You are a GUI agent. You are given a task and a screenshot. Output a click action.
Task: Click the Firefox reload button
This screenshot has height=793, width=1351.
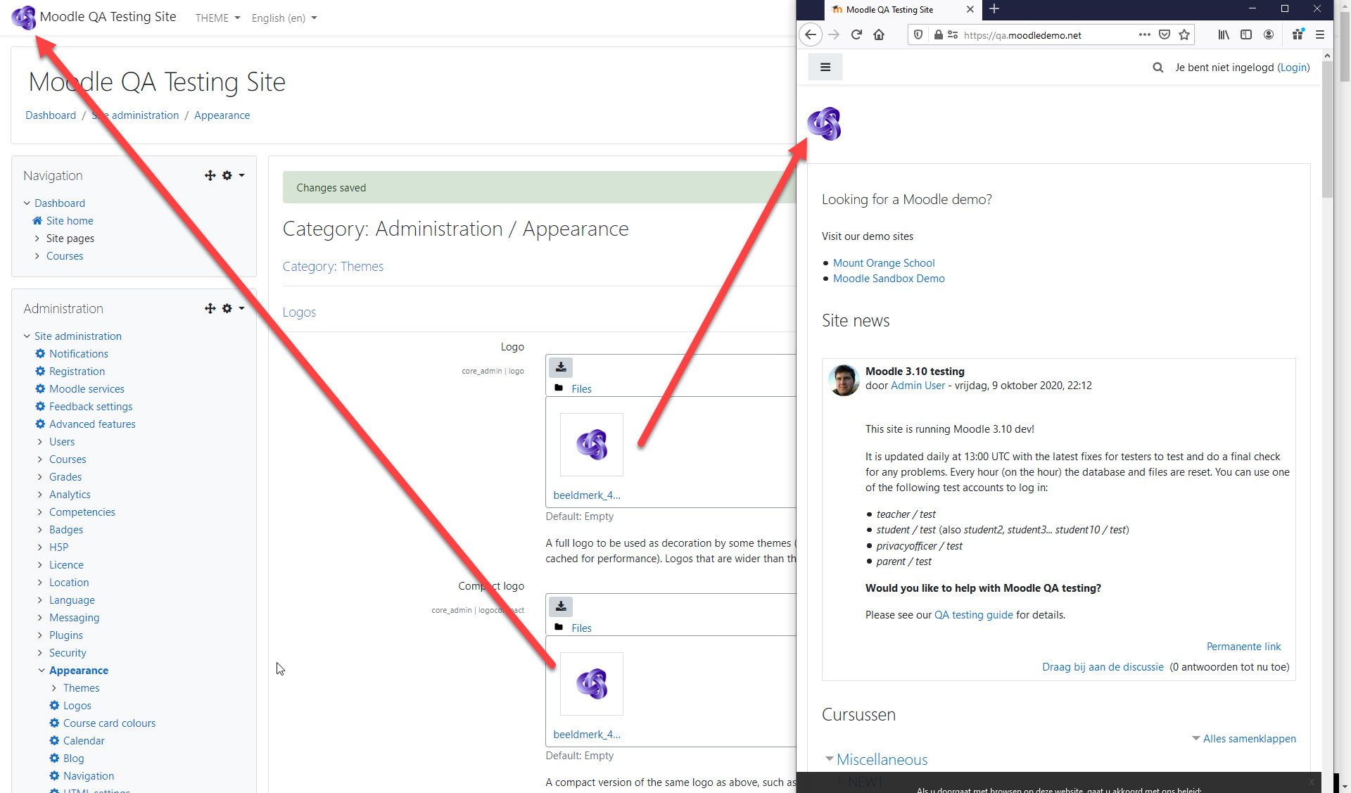coord(856,34)
